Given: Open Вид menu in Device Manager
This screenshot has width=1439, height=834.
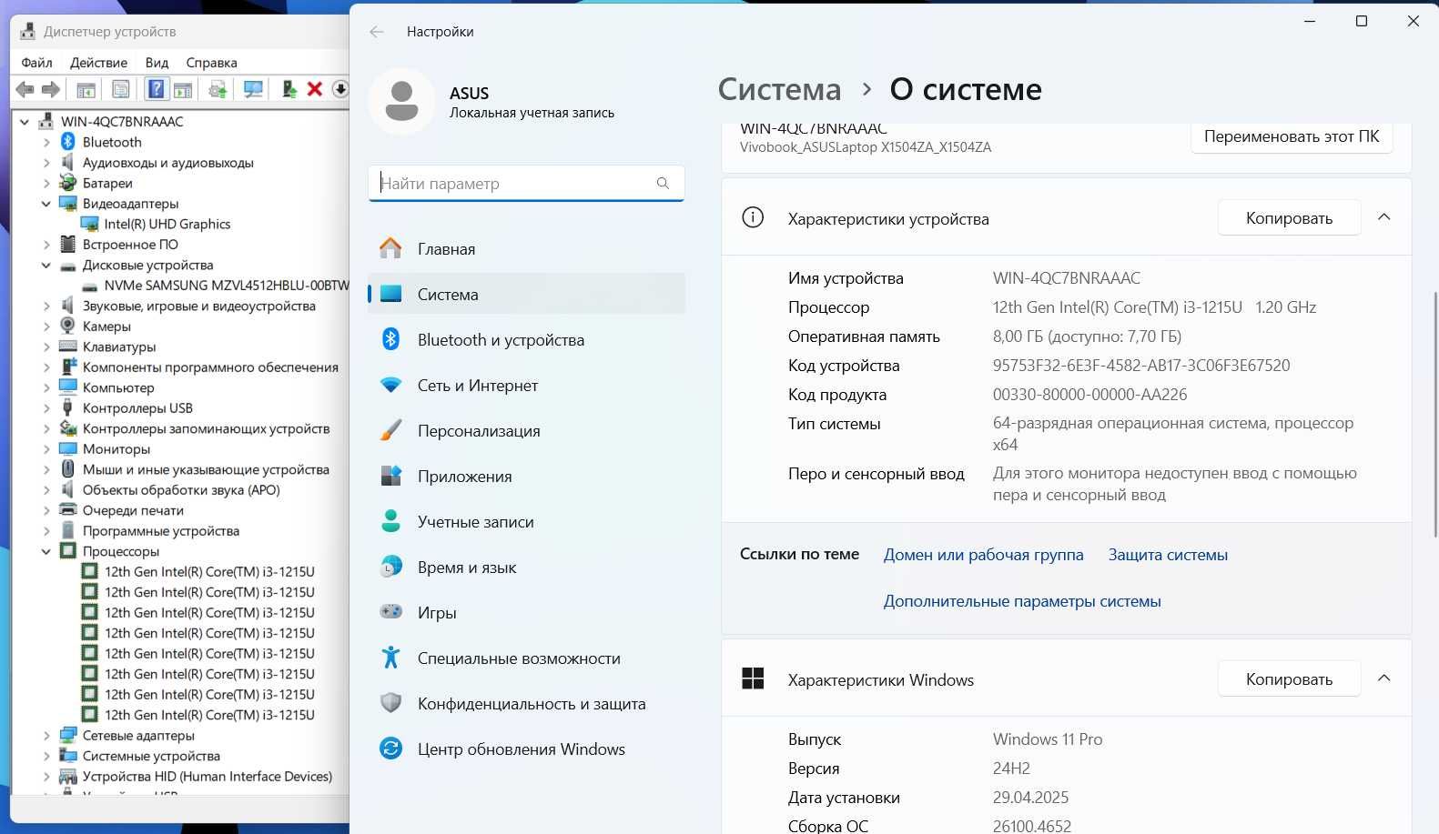Looking at the screenshot, I should point(157,63).
